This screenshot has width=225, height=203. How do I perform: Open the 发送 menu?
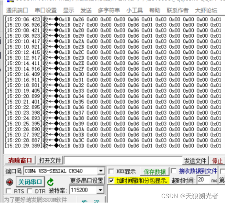pos(86,11)
